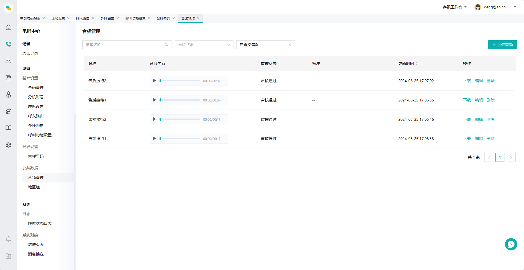Open the notification bell icon
Viewport: 524px width, 270px height.
[8, 239]
